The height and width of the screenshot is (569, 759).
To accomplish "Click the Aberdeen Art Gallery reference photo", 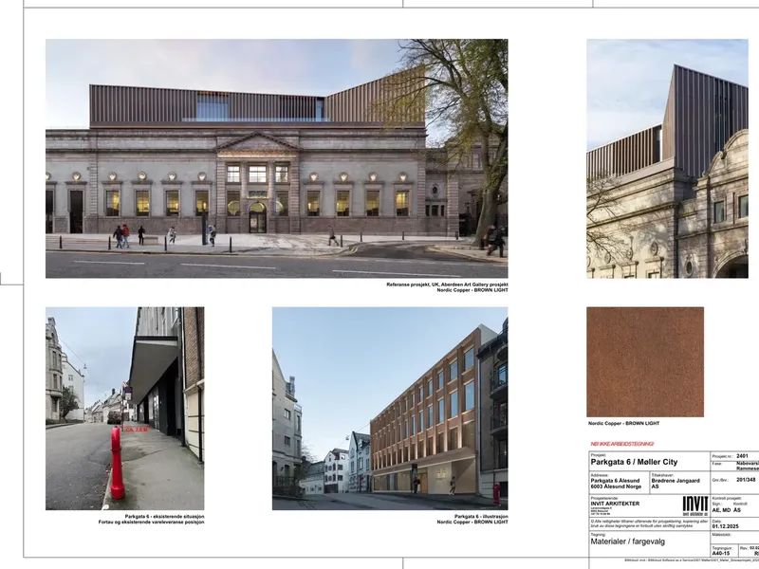I will 276,158.
